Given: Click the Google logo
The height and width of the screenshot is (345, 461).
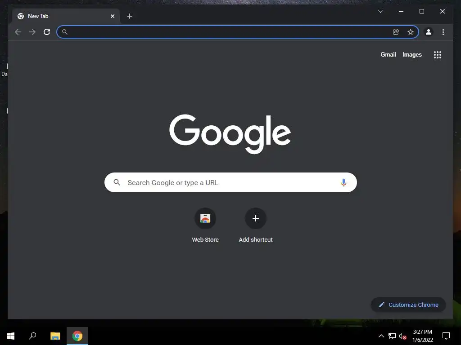Looking at the screenshot, I should point(230,134).
